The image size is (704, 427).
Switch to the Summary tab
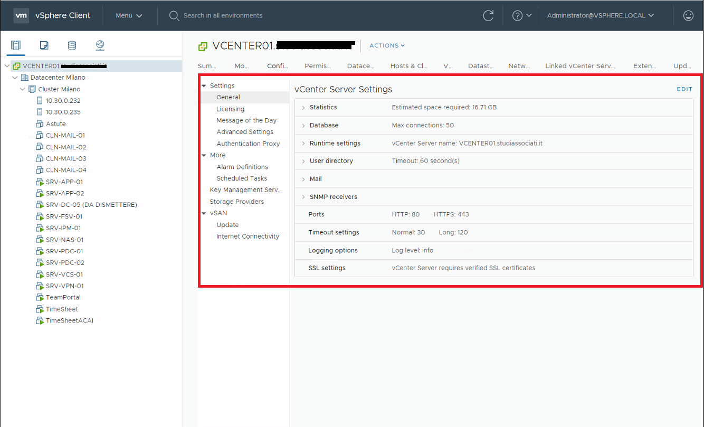[x=207, y=66]
